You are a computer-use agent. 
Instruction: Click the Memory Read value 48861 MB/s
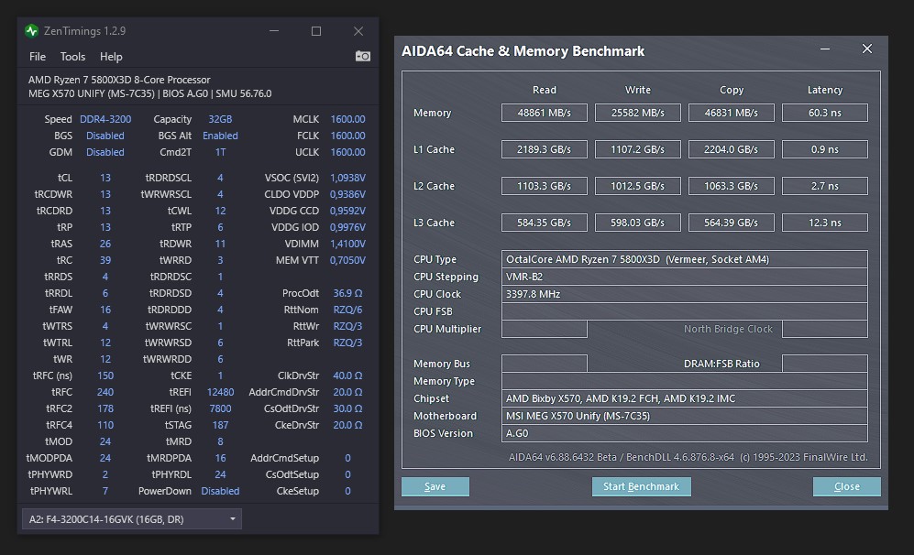[545, 113]
